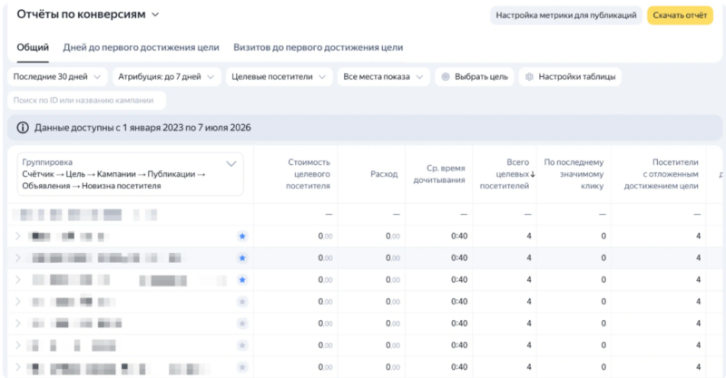Sort by Стоимость целевого посетителя column header
The image size is (726, 378).
tap(308, 174)
